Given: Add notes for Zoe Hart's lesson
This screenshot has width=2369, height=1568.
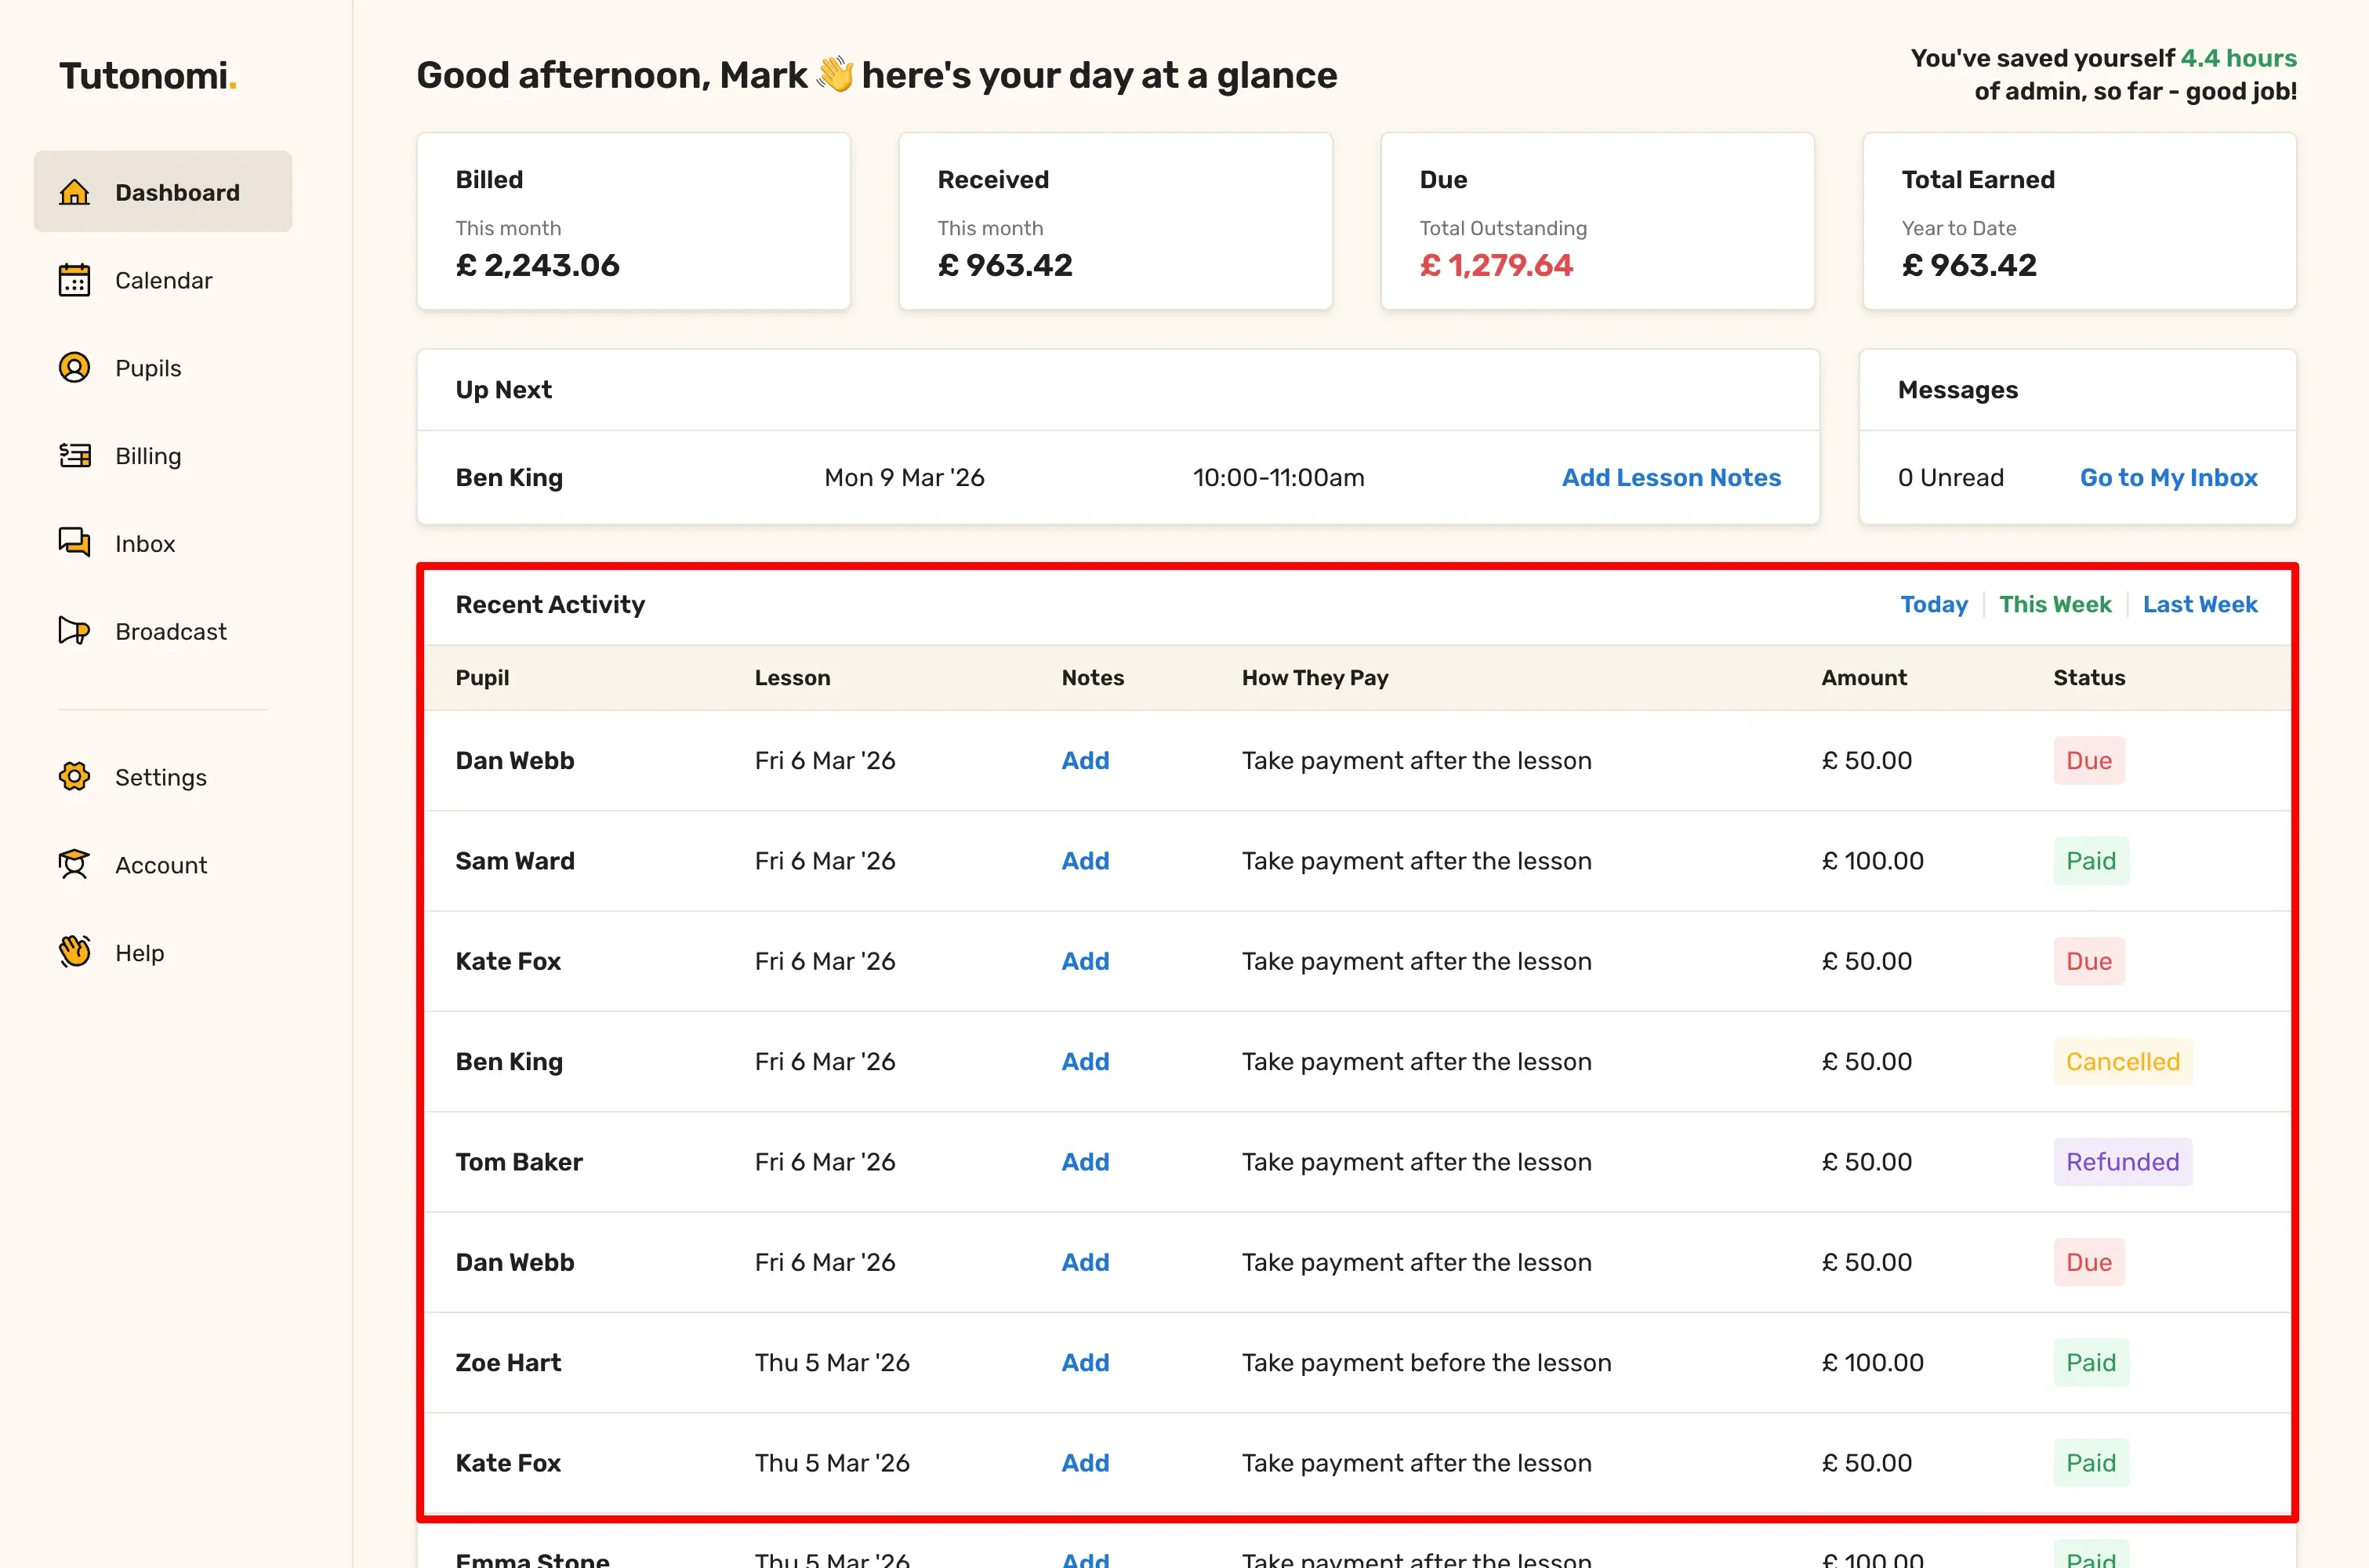Looking at the screenshot, I should (1084, 1363).
